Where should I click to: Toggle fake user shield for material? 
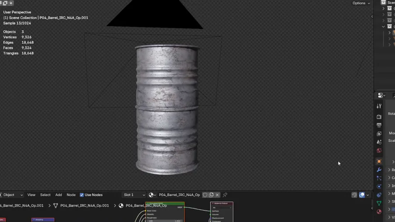(x=205, y=195)
